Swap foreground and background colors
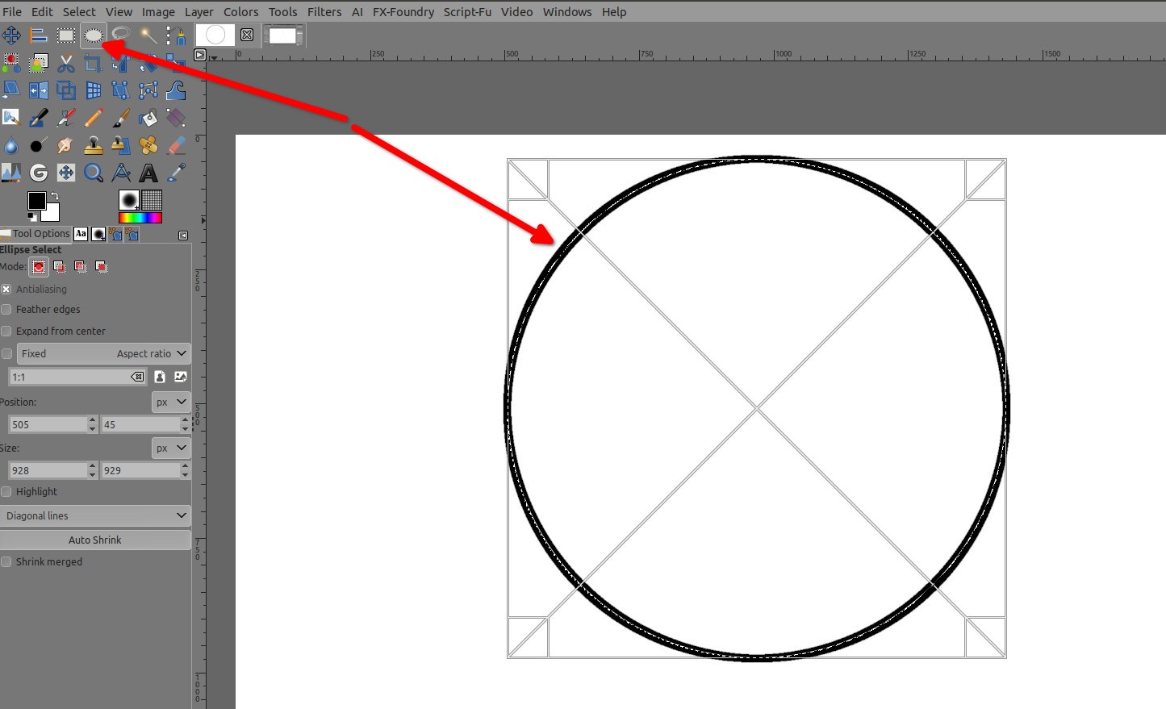Screen dimensions: 1166x709 [54, 196]
